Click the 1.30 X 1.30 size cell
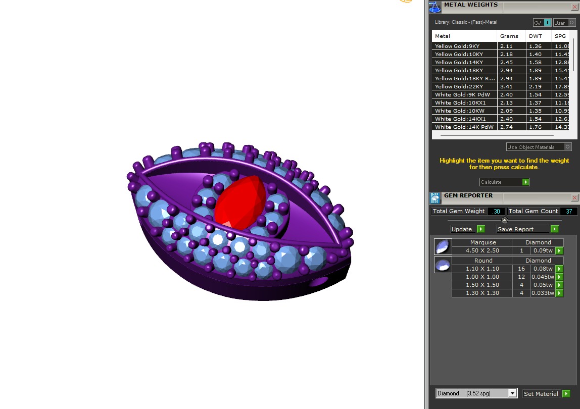 point(482,293)
